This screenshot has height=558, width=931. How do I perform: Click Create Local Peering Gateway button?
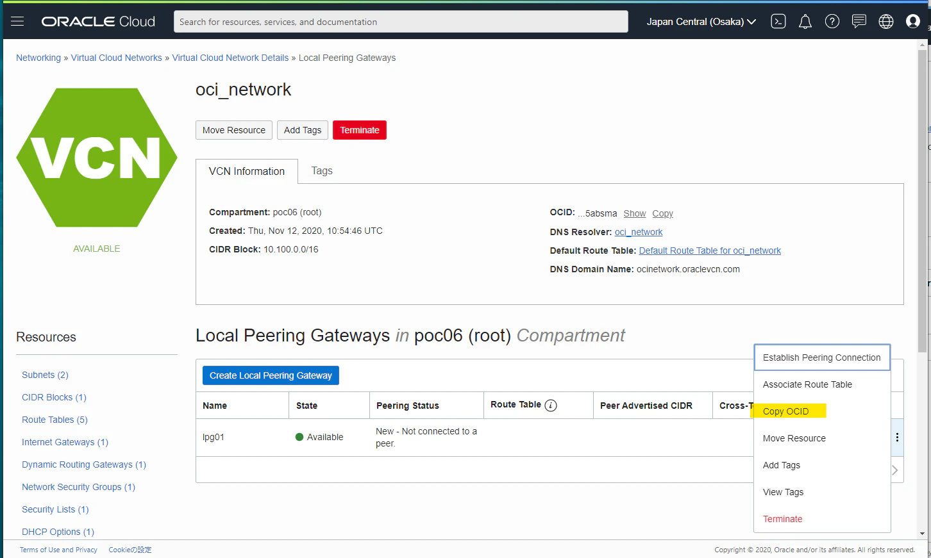[271, 375]
